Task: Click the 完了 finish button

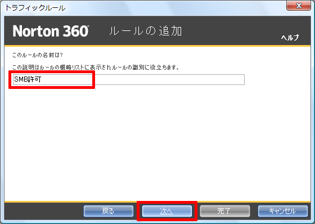Action: pyautogui.click(x=225, y=211)
